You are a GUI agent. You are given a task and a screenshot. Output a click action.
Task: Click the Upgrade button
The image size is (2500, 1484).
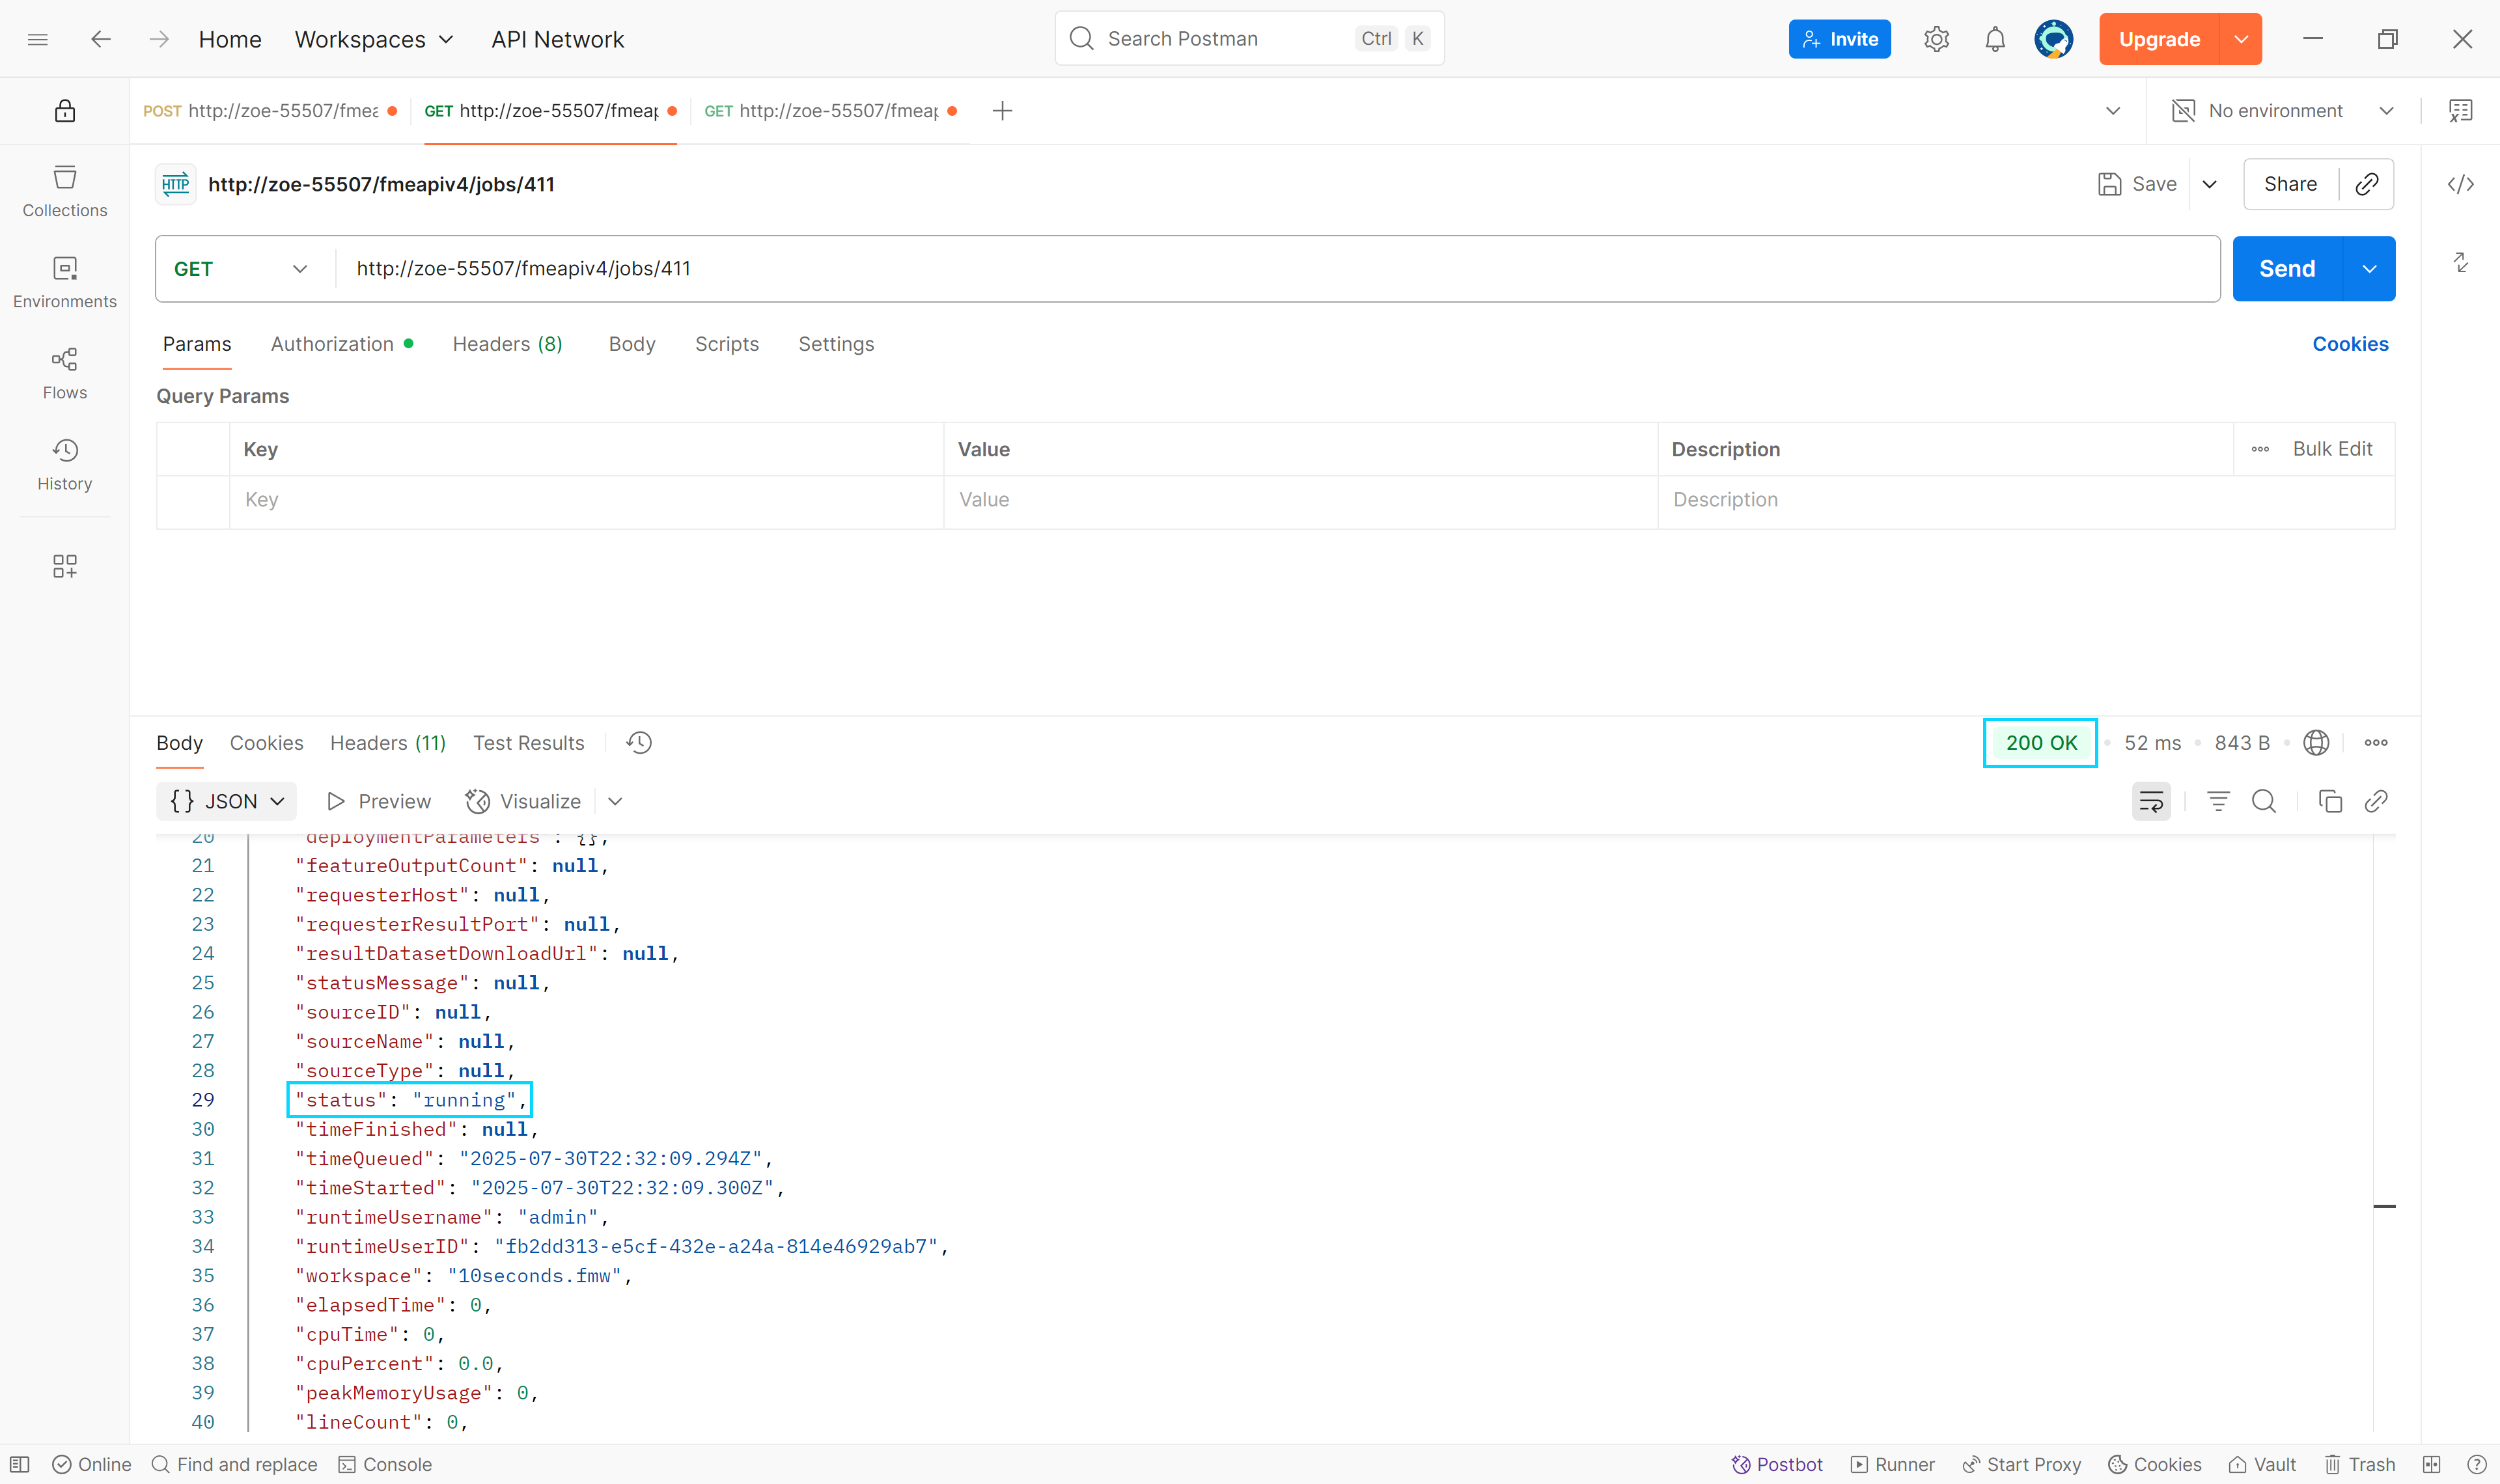[x=2160, y=38]
